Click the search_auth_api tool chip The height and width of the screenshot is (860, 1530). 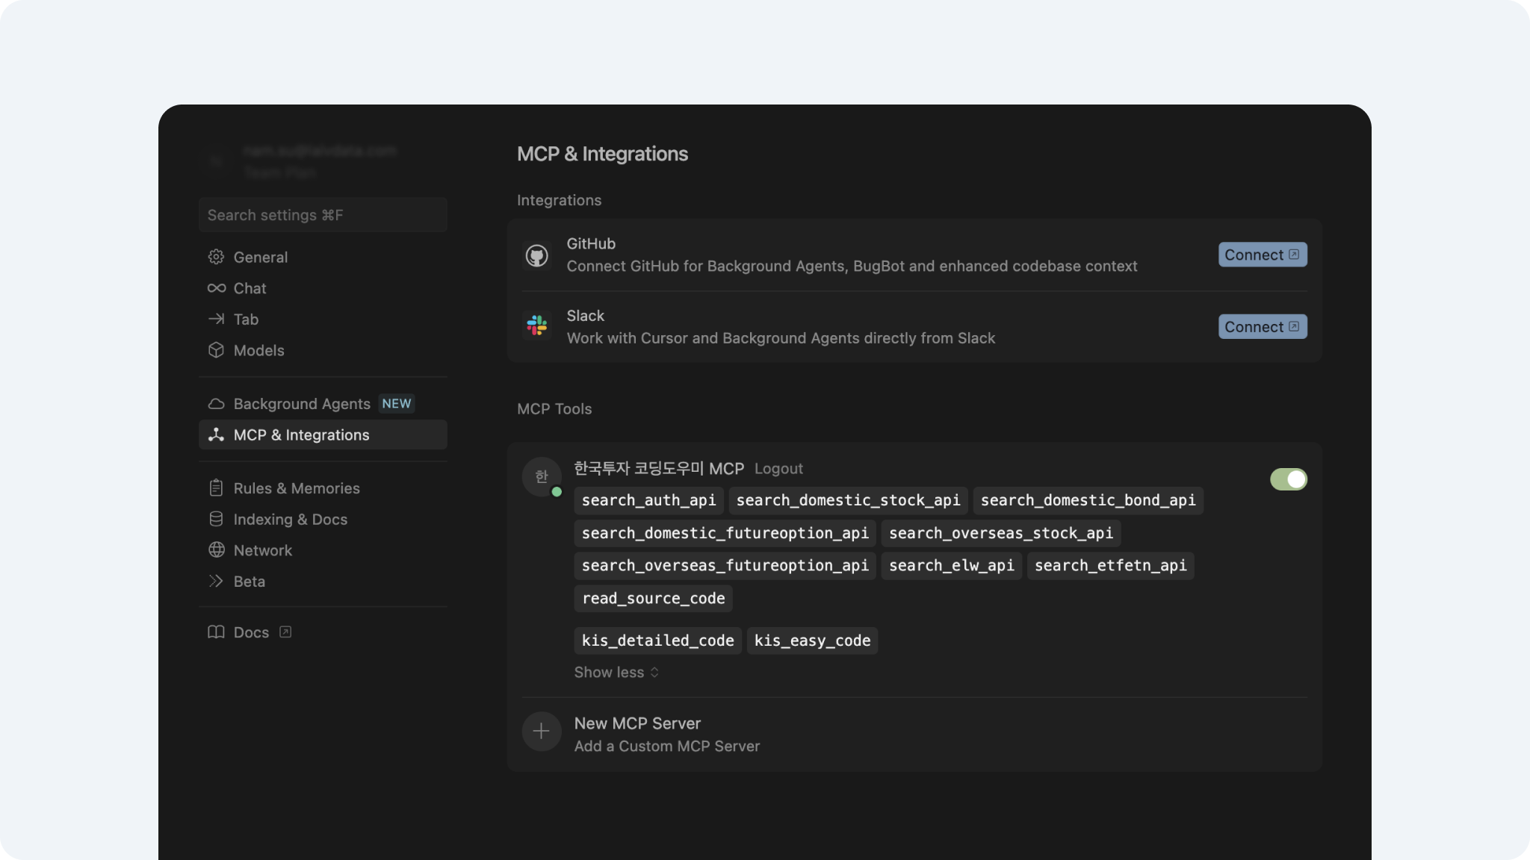648,500
